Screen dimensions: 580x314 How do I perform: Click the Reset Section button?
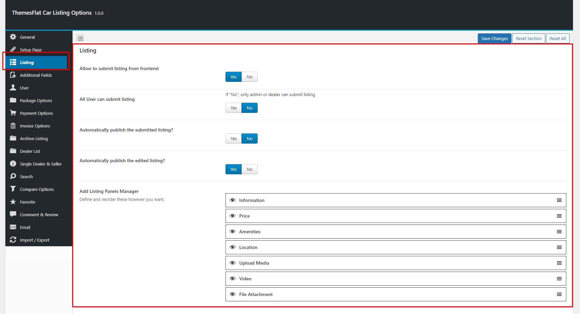[529, 38]
